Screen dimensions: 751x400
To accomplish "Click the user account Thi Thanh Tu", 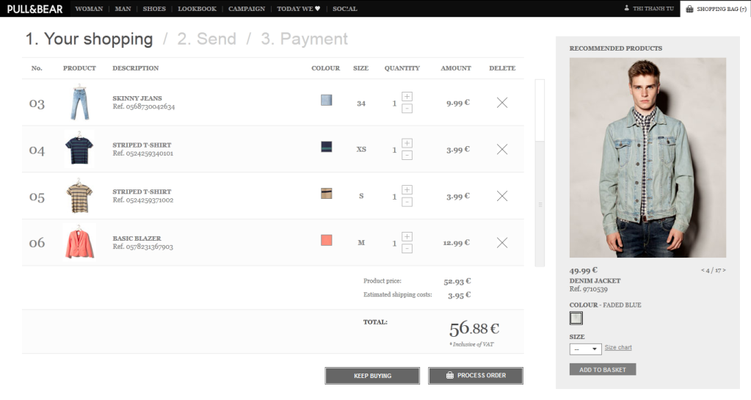I will [649, 9].
